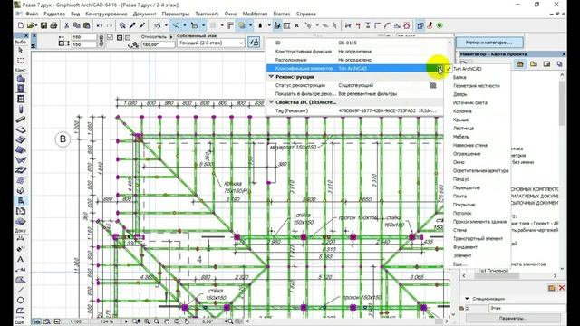Select the Arrow tool in toolbox
Viewport: 580px width, 326px height.
click(x=21, y=51)
